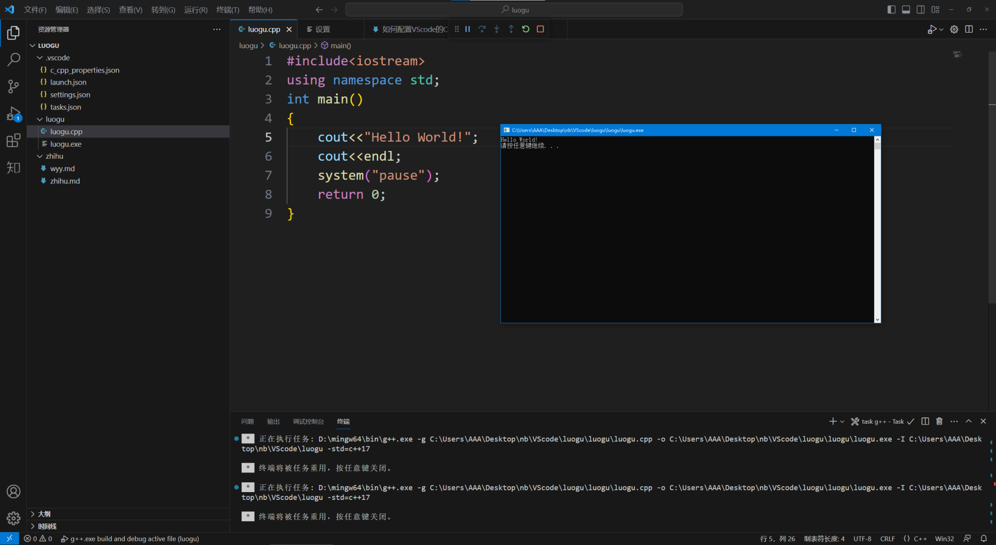The height and width of the screenshot is (545, 996).
Task: Click the main() breadcrumb
Action: pos(336,46)
